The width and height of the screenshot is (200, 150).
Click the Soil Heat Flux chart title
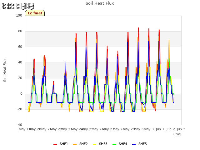100,3
